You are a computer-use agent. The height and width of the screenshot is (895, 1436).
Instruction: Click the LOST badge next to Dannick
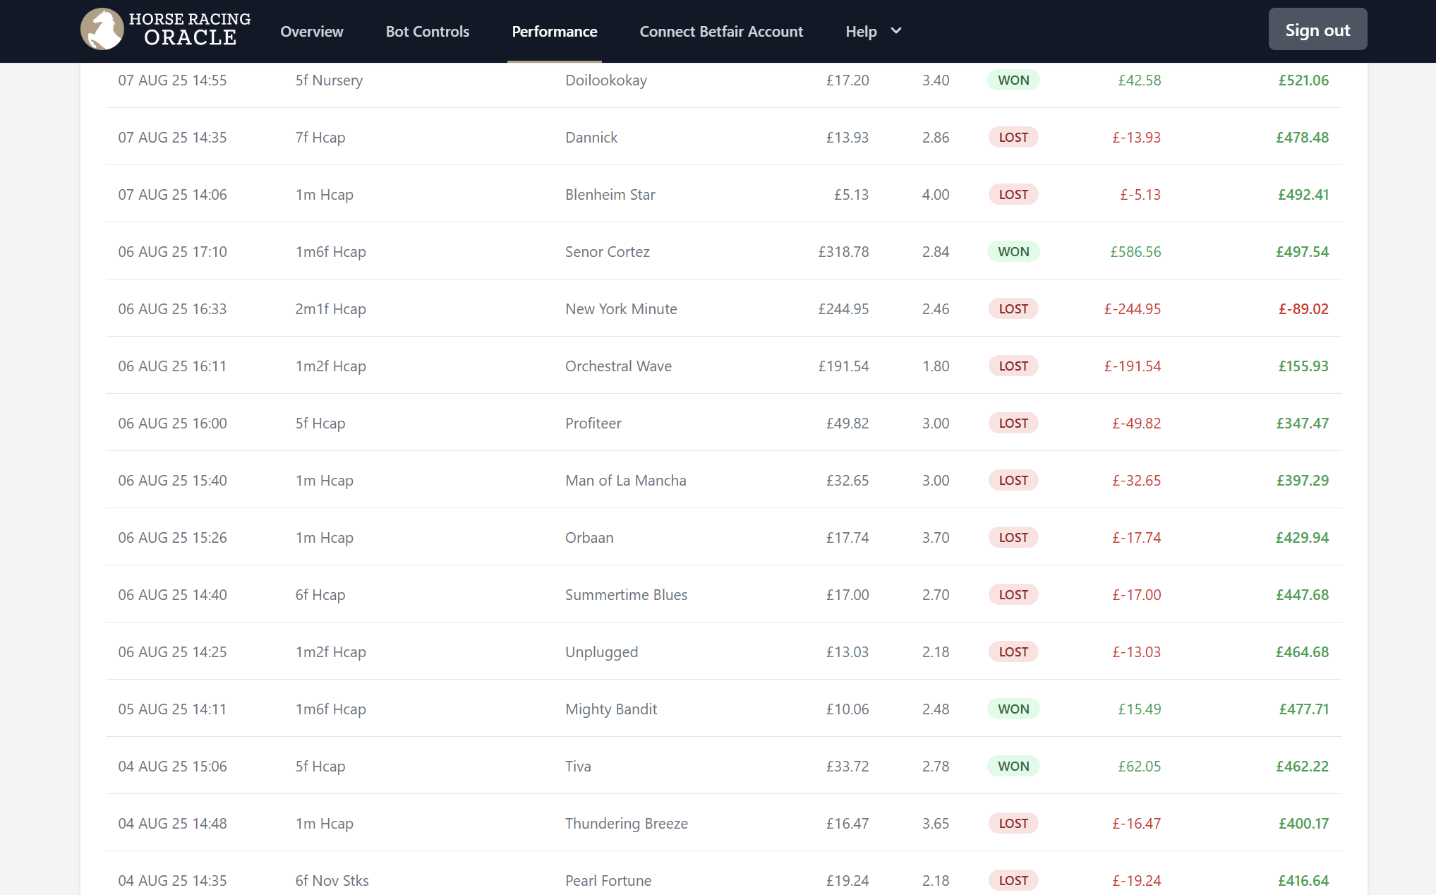pyautogui.click(x=1013, y=137)
